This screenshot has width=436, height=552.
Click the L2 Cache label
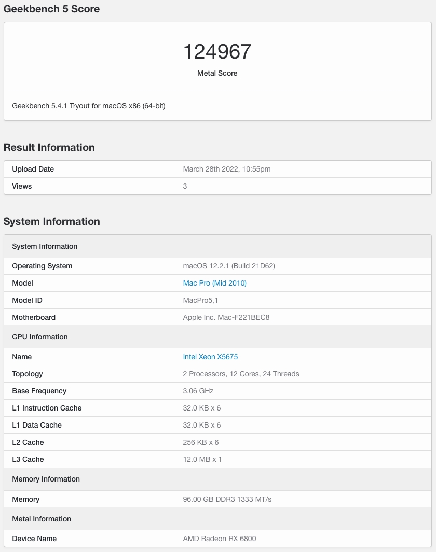click(28, 442)
